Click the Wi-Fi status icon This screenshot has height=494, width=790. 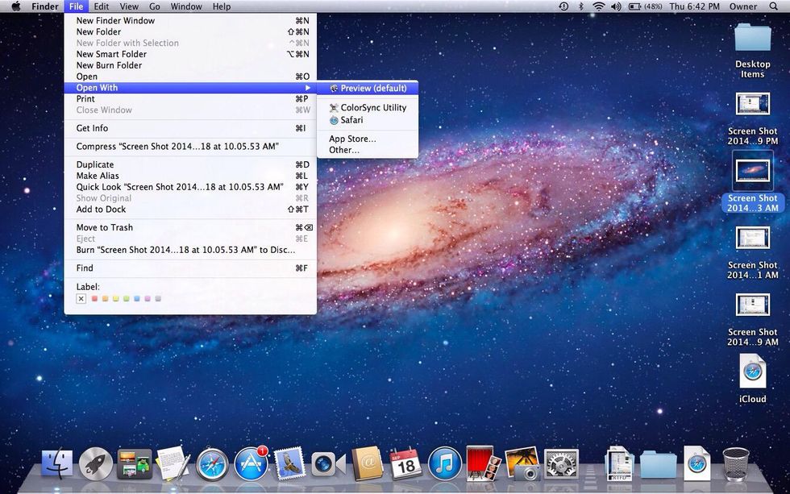tap(598, 6)
